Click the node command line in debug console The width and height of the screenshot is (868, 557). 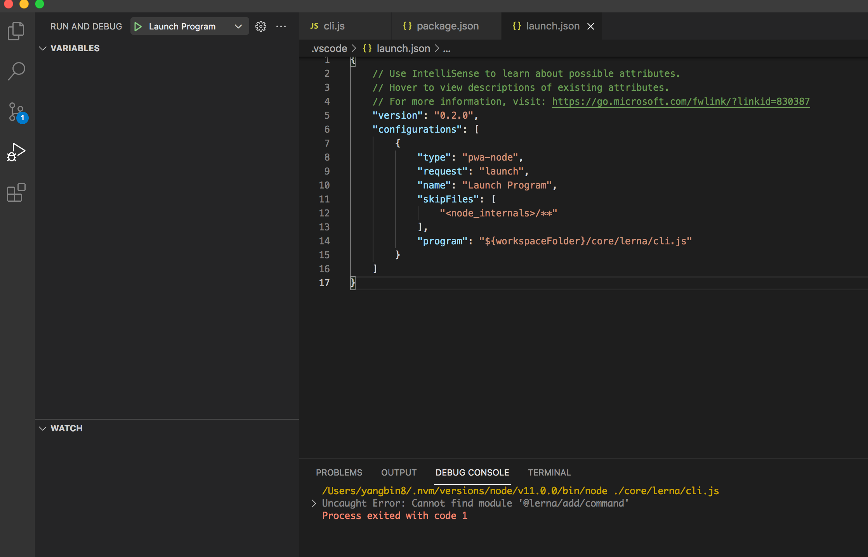coord(520,491)
